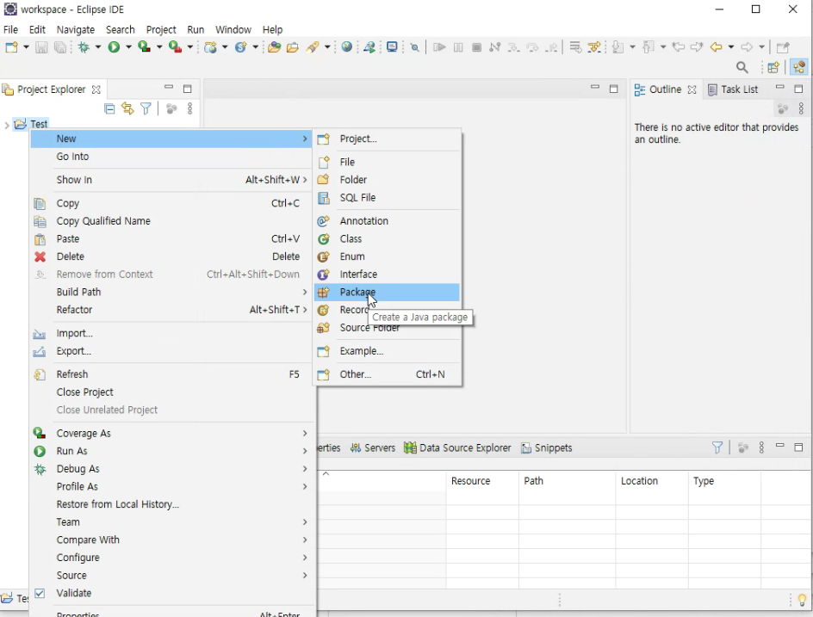
Task: Open the File menu
Action: [10, 29]
